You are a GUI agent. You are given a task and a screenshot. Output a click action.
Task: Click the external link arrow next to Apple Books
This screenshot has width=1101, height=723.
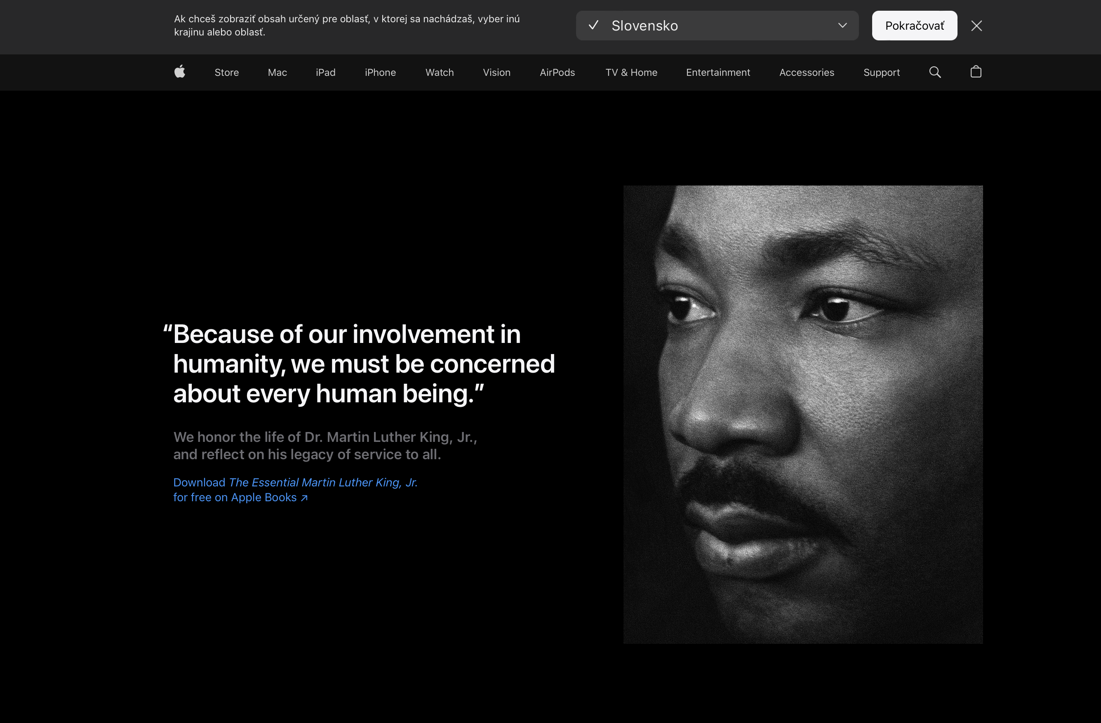304,498
